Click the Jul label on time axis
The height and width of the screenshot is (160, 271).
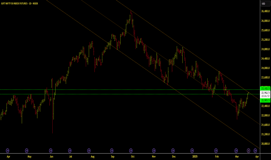71,157
